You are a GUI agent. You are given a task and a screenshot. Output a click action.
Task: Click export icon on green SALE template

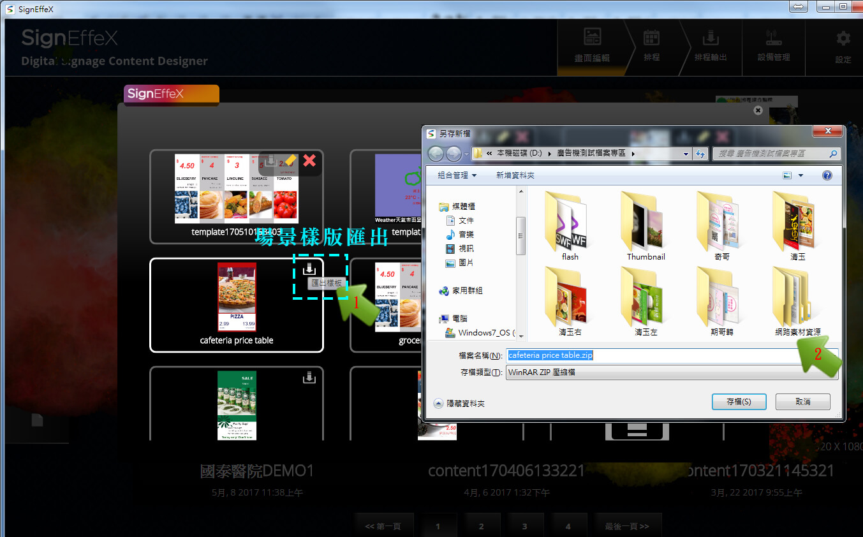tap(309, 378)
